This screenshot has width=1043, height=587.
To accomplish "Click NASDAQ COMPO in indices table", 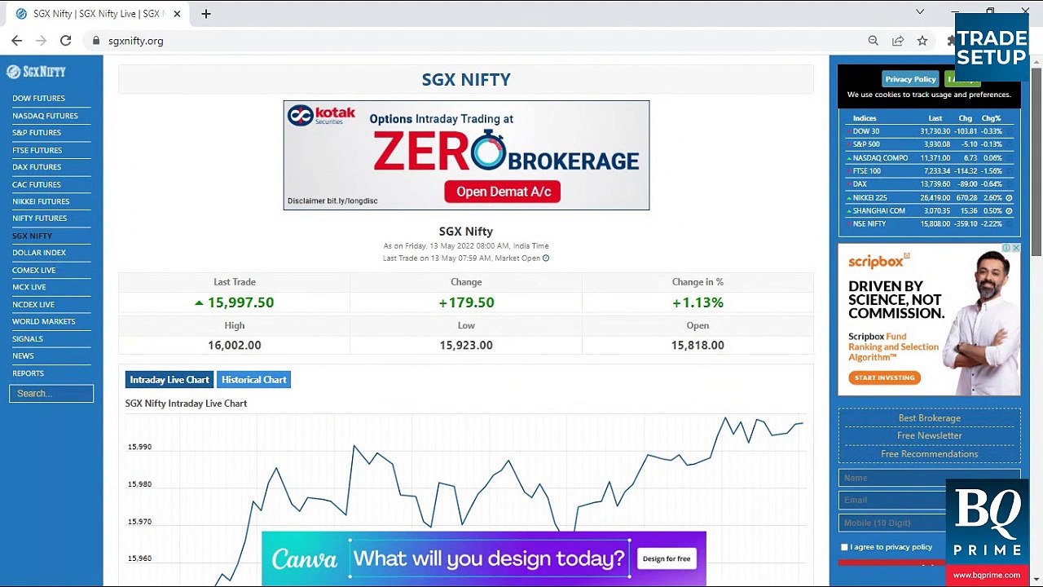I will (x=880, y=158).
